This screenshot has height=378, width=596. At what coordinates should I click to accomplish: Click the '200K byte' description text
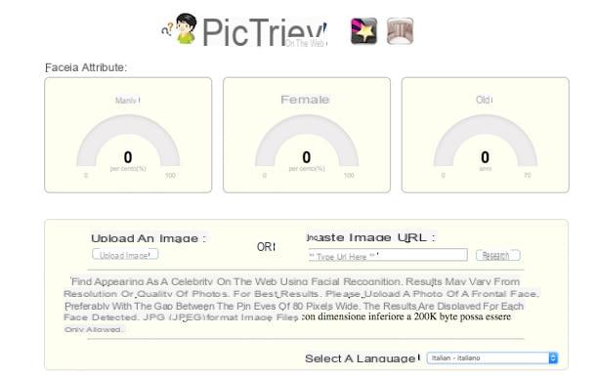436,316
